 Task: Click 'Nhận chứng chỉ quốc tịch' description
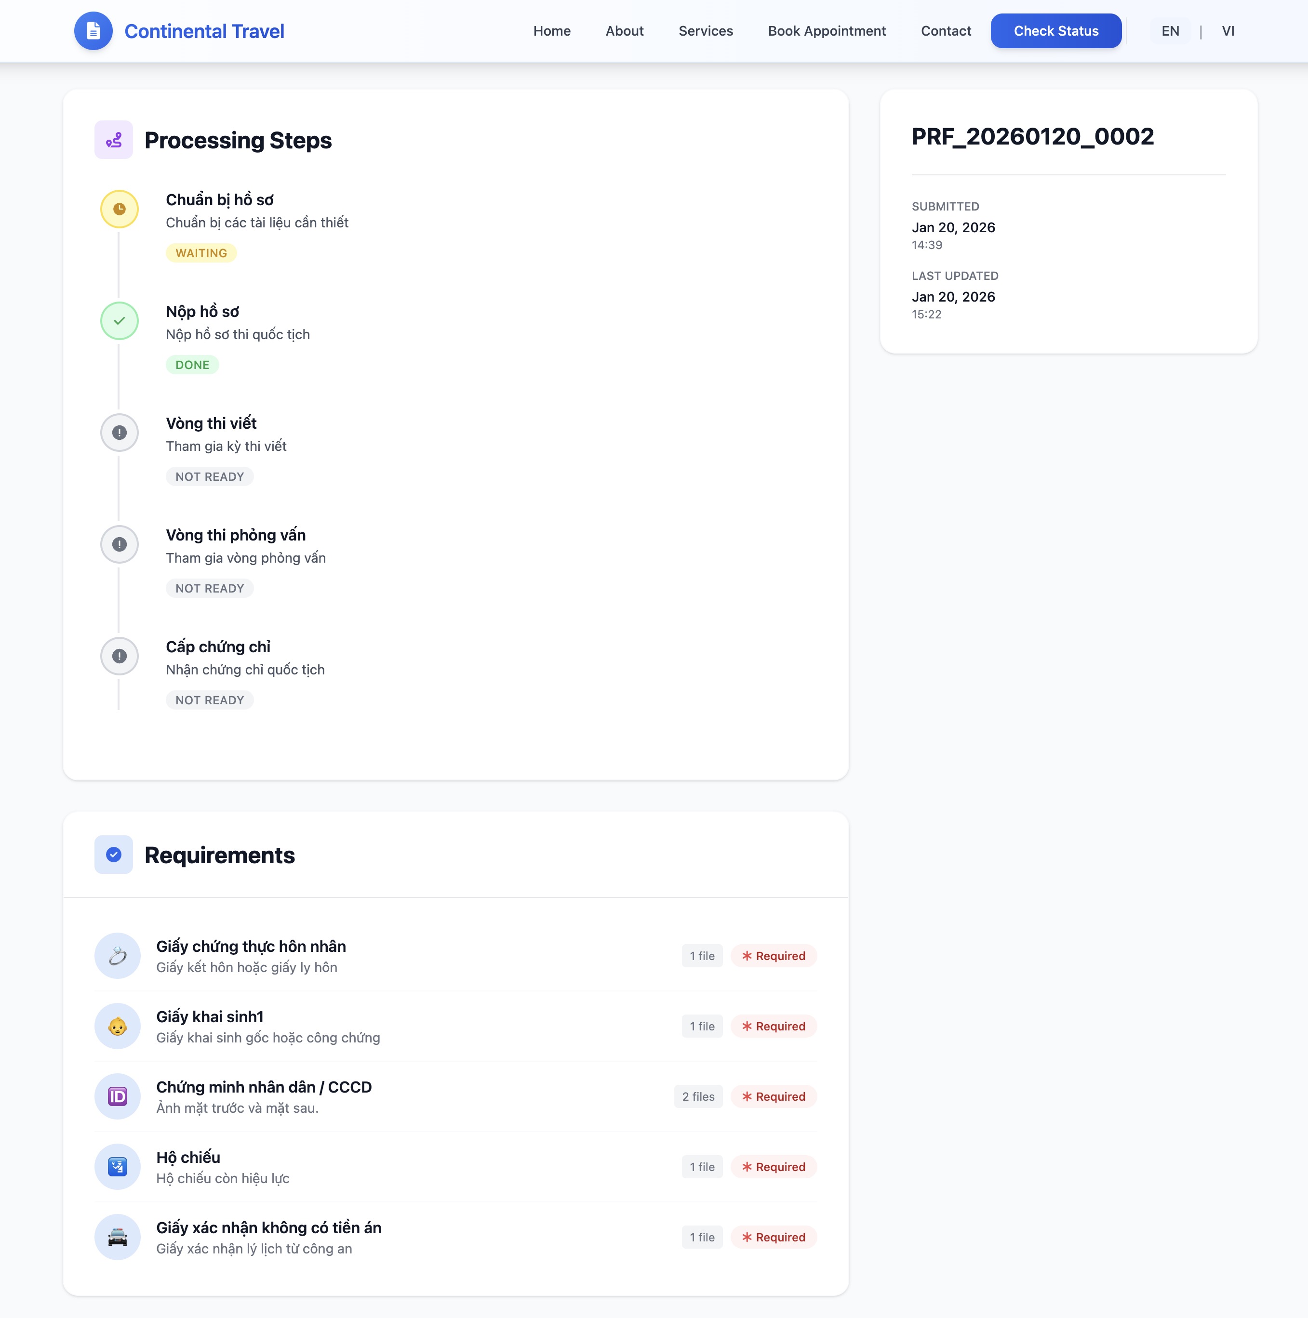(x=245, y=670)
